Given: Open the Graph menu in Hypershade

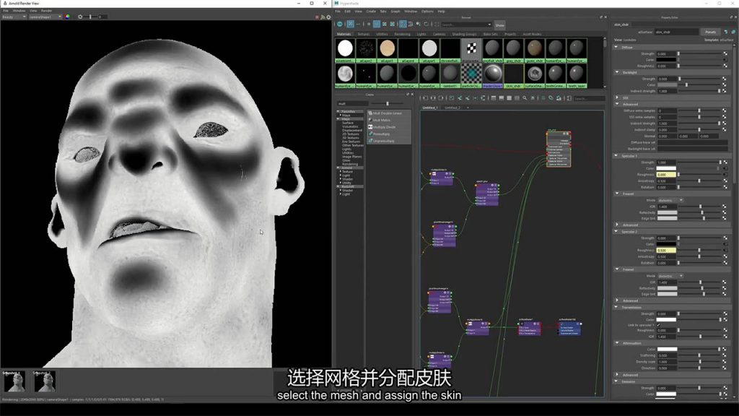Looking at the screenshot, I should pos(395,12).
